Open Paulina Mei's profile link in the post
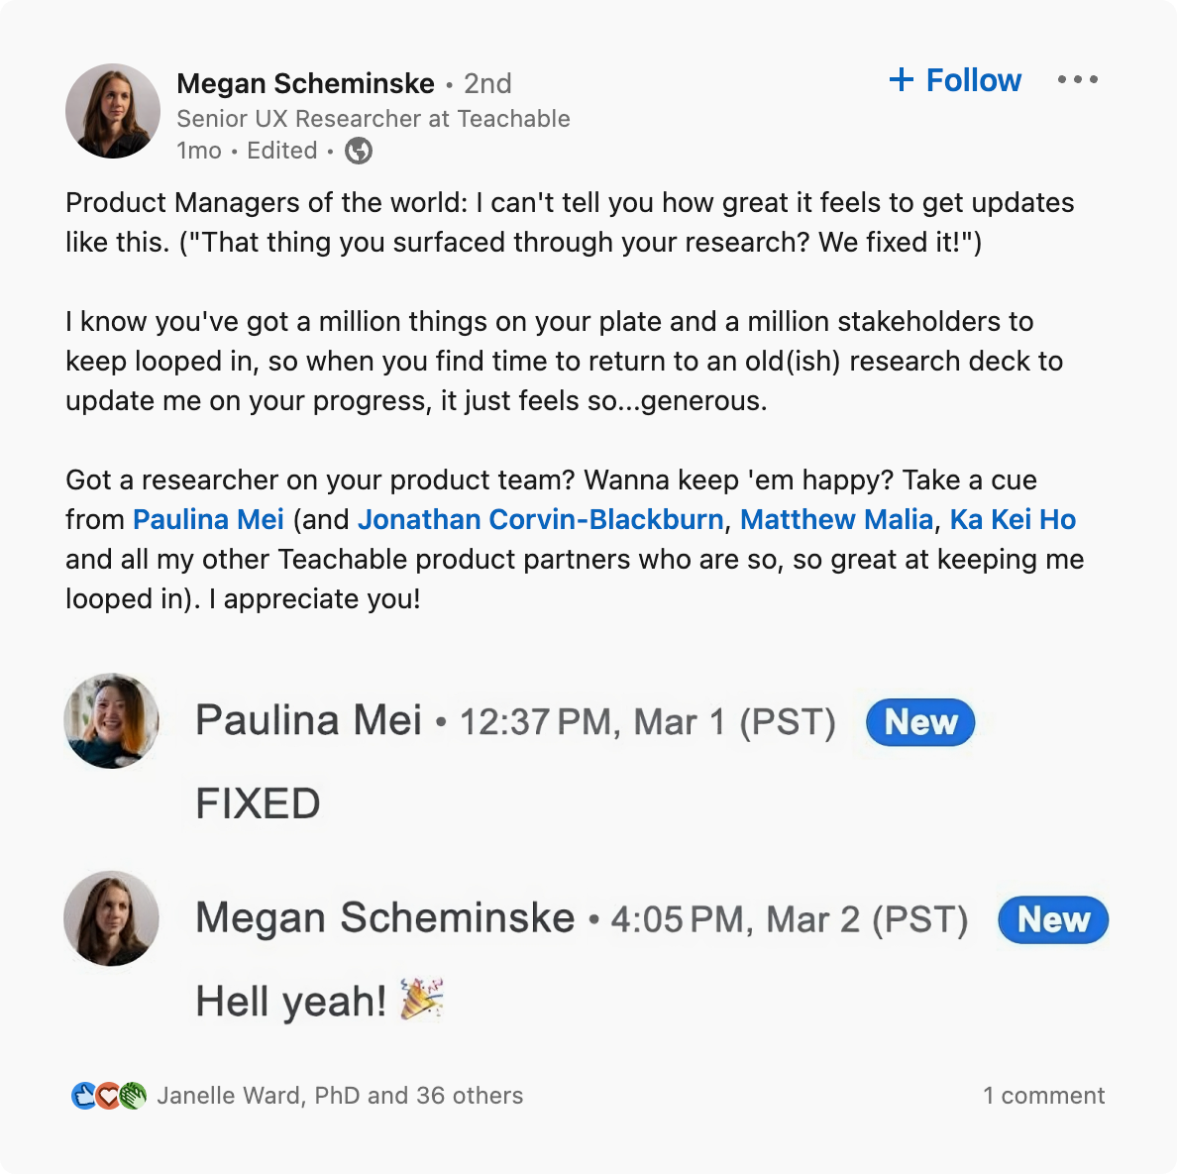 pos(208,518)
